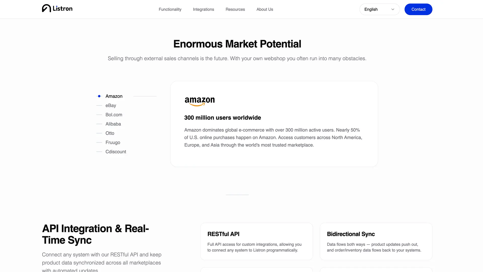Select the eBay marketplace

(x=111, y=105)
